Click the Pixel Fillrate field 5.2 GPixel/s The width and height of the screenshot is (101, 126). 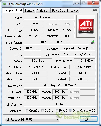[x=36, y=67]
